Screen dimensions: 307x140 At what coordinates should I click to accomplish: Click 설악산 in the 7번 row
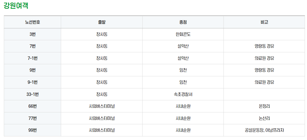(183, 46)
